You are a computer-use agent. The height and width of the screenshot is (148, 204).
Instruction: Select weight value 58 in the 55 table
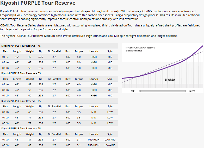(x=30, y=84)
